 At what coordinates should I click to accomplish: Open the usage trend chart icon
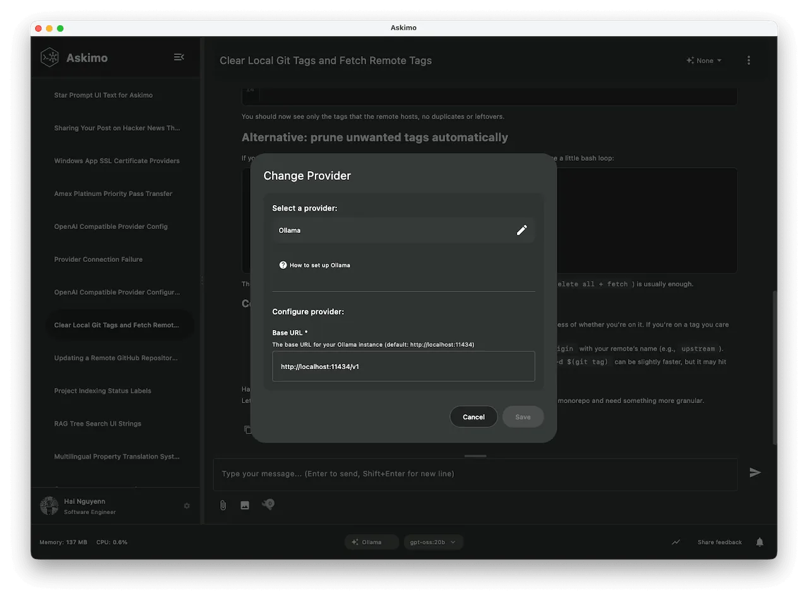click(676, 542)
